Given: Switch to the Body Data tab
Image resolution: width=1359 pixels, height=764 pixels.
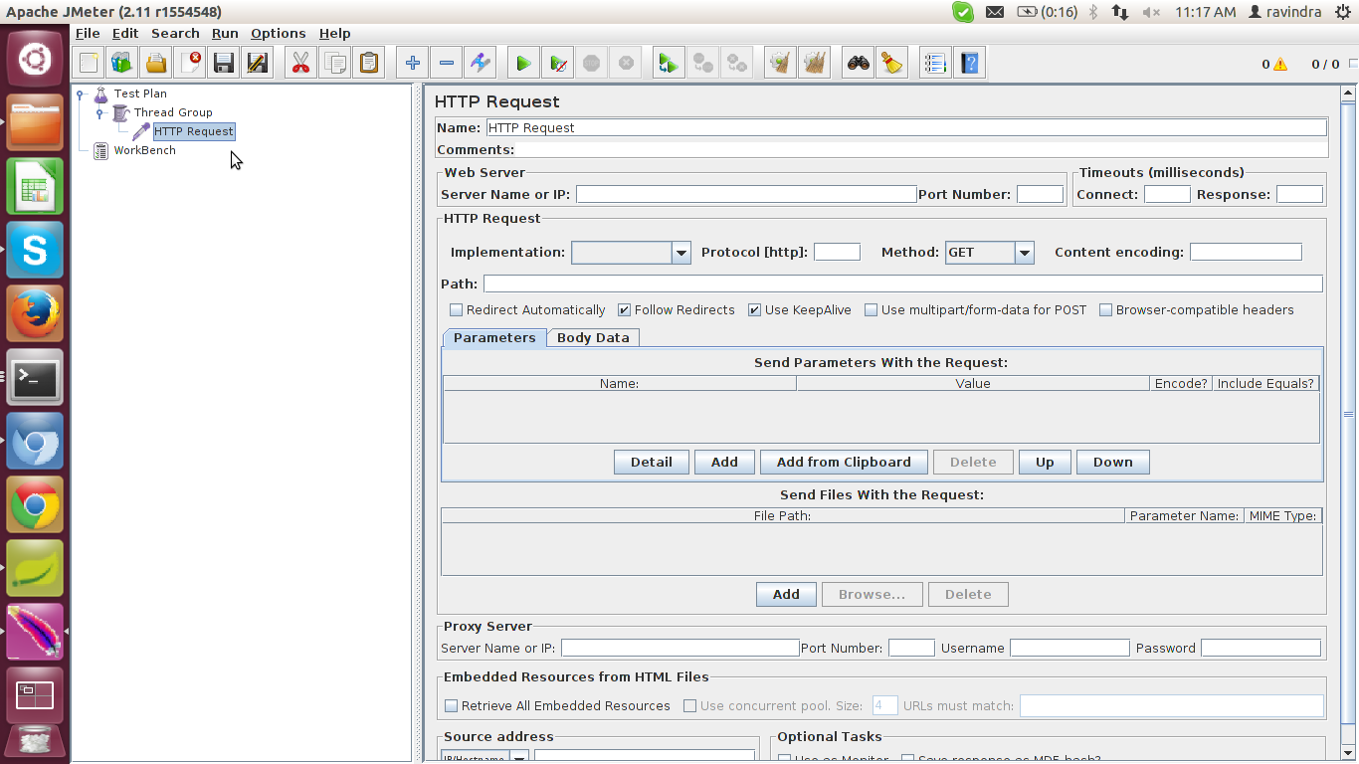Looking at the screenshot, I should click(593, 338).
